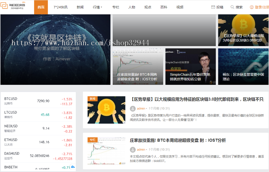
Task: Open the 首页 tab
Action: pyautogui.click(x=41, y=7)
